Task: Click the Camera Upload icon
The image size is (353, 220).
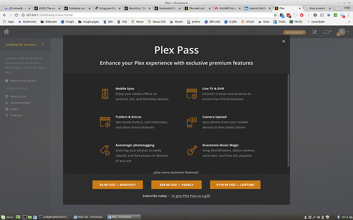Action: 192,122
